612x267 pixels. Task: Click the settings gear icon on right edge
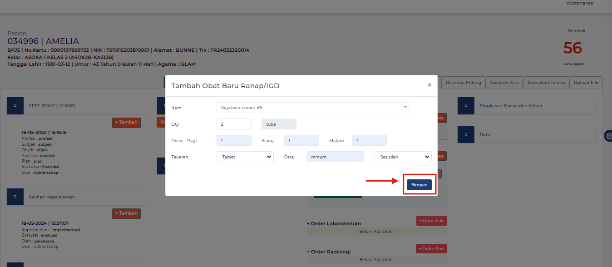tap(608, 136)
